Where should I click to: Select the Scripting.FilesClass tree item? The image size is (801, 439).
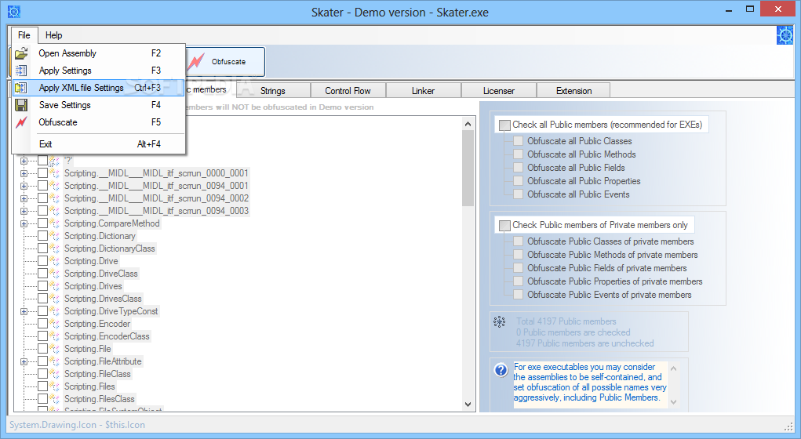click(99, 399)
